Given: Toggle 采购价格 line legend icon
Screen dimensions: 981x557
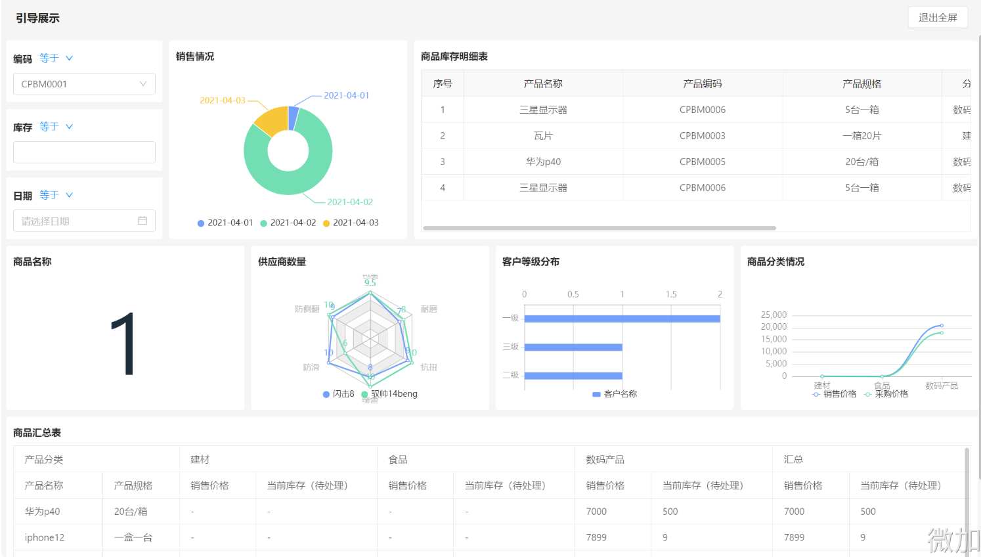Looking at the screenshot, I should pyautogui.click(x=868, y=394).
